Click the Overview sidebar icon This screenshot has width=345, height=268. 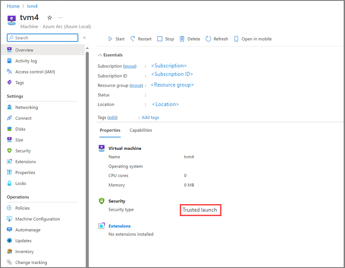click(x=9, y=50)
